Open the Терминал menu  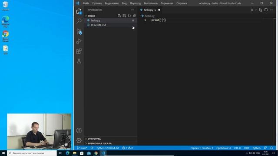[167, 3]
